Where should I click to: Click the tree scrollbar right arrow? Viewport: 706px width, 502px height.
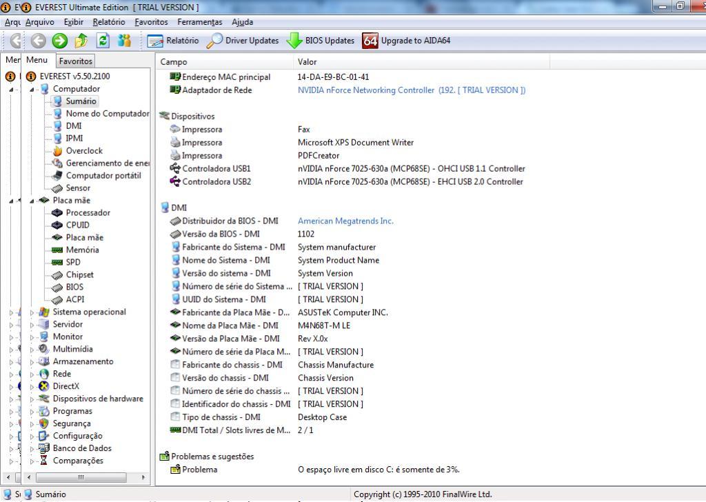coord(143,476)
